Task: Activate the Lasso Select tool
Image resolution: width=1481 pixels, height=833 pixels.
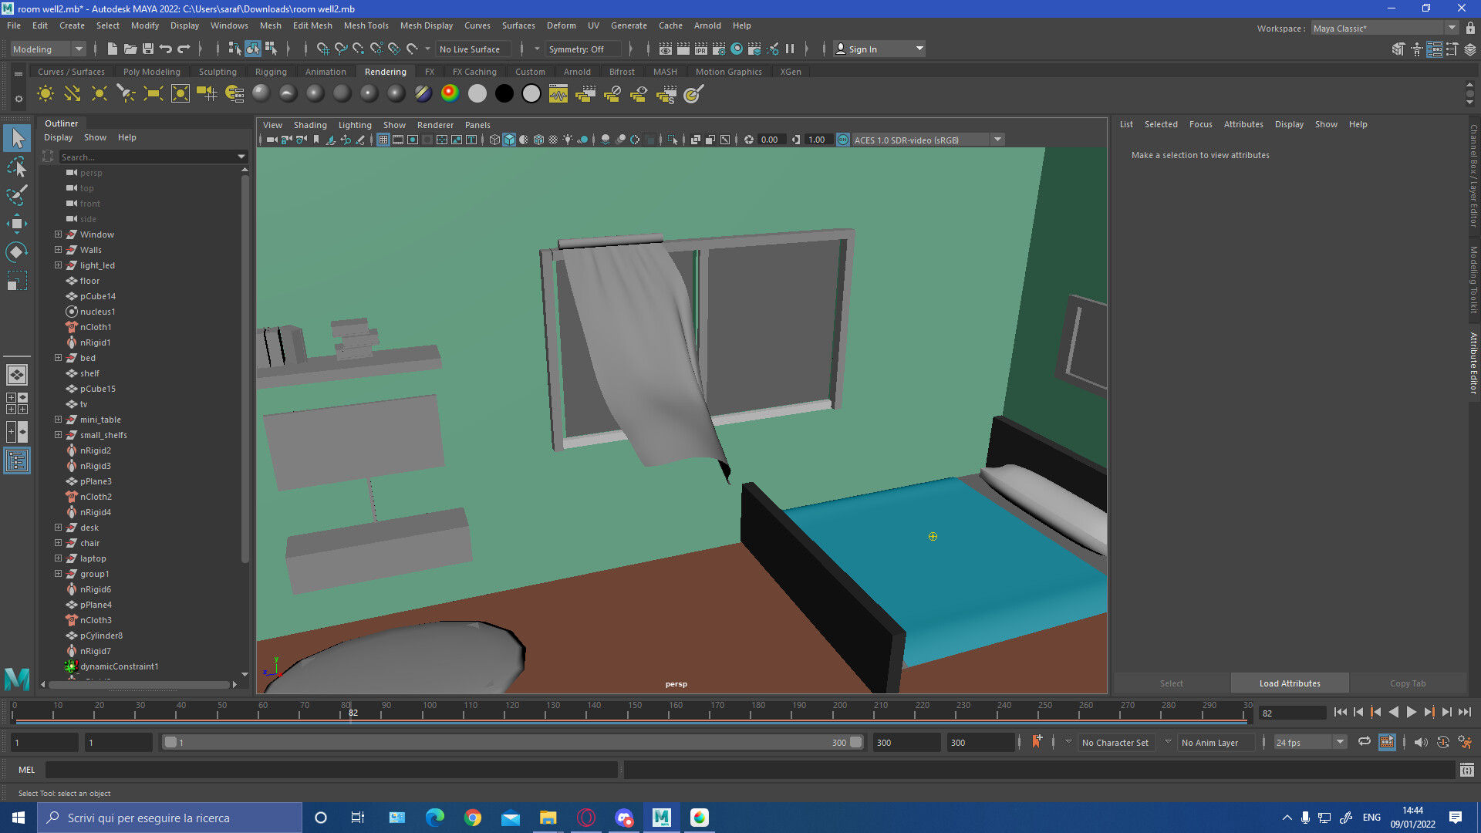Action: point(17,167)
